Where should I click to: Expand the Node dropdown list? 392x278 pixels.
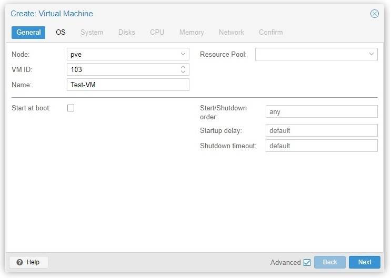[x=183, y=54]
